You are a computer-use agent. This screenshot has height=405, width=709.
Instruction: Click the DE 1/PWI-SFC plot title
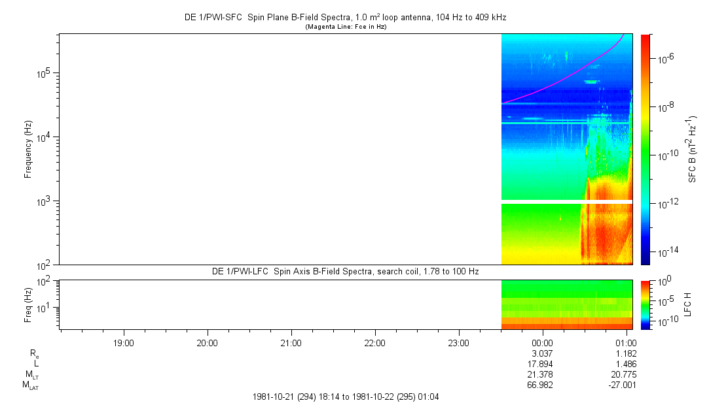pos(345,18)
